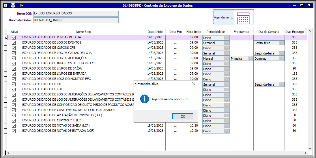This screenshot has width=316, height=158.
Task: Open Periodicidade dropdown for LOG DE EVENTOS
Action: 227,43
